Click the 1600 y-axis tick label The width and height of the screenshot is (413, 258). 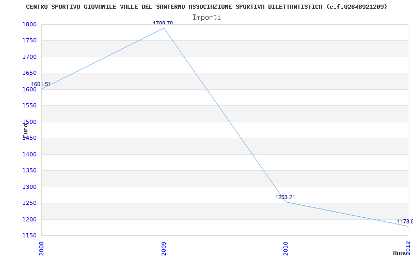coord(29,89)
